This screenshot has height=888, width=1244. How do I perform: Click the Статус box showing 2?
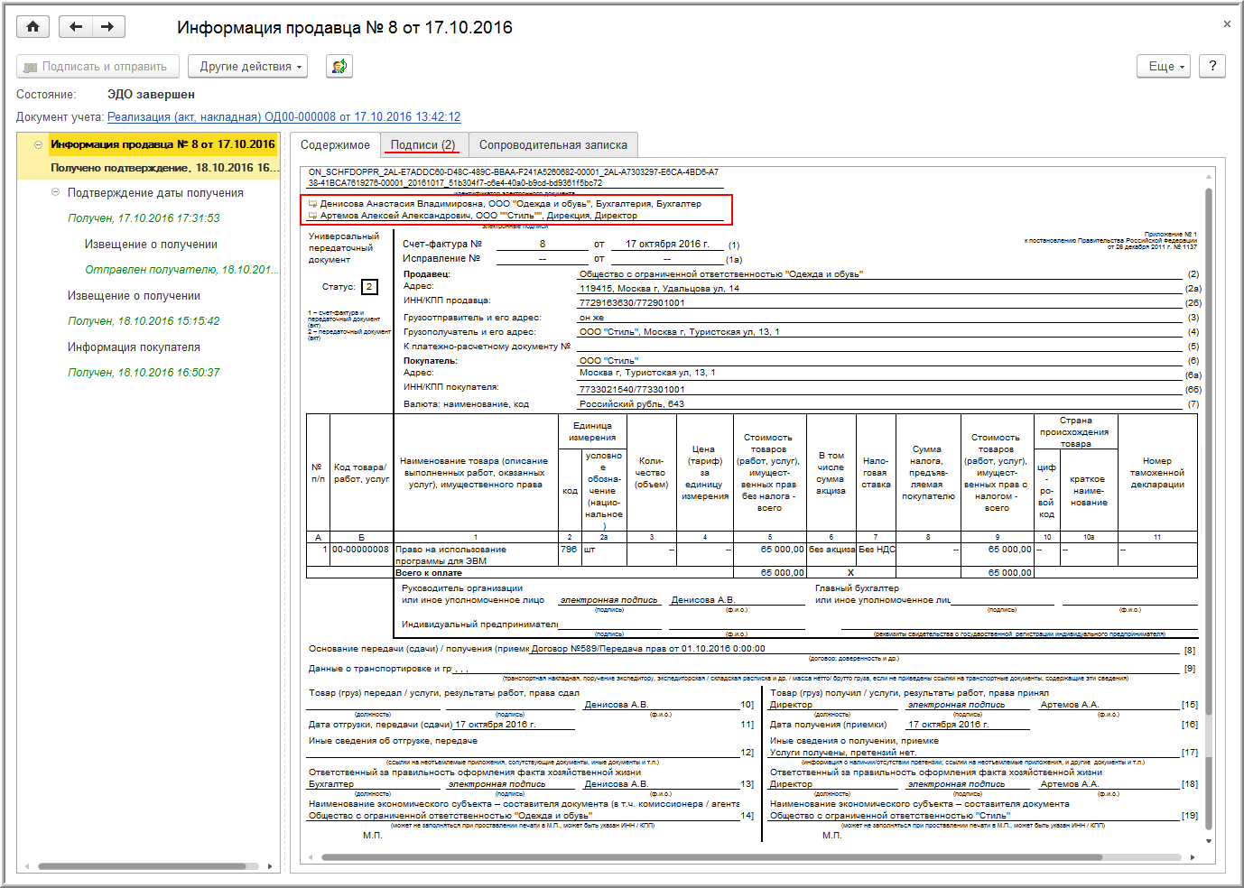369,287
